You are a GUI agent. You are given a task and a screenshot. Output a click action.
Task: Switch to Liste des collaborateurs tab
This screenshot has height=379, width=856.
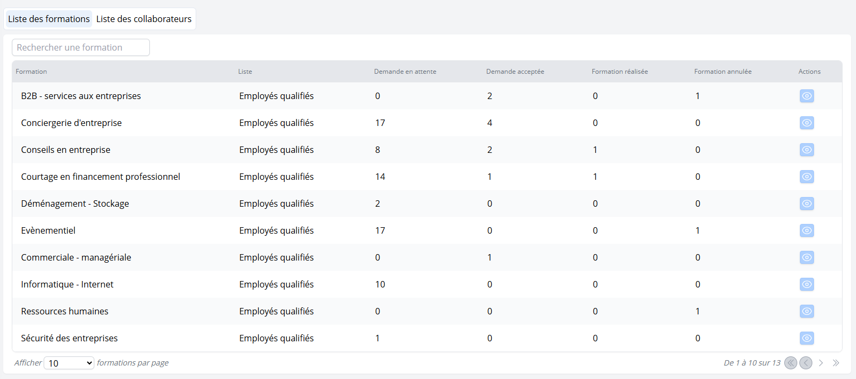[143, 19]
